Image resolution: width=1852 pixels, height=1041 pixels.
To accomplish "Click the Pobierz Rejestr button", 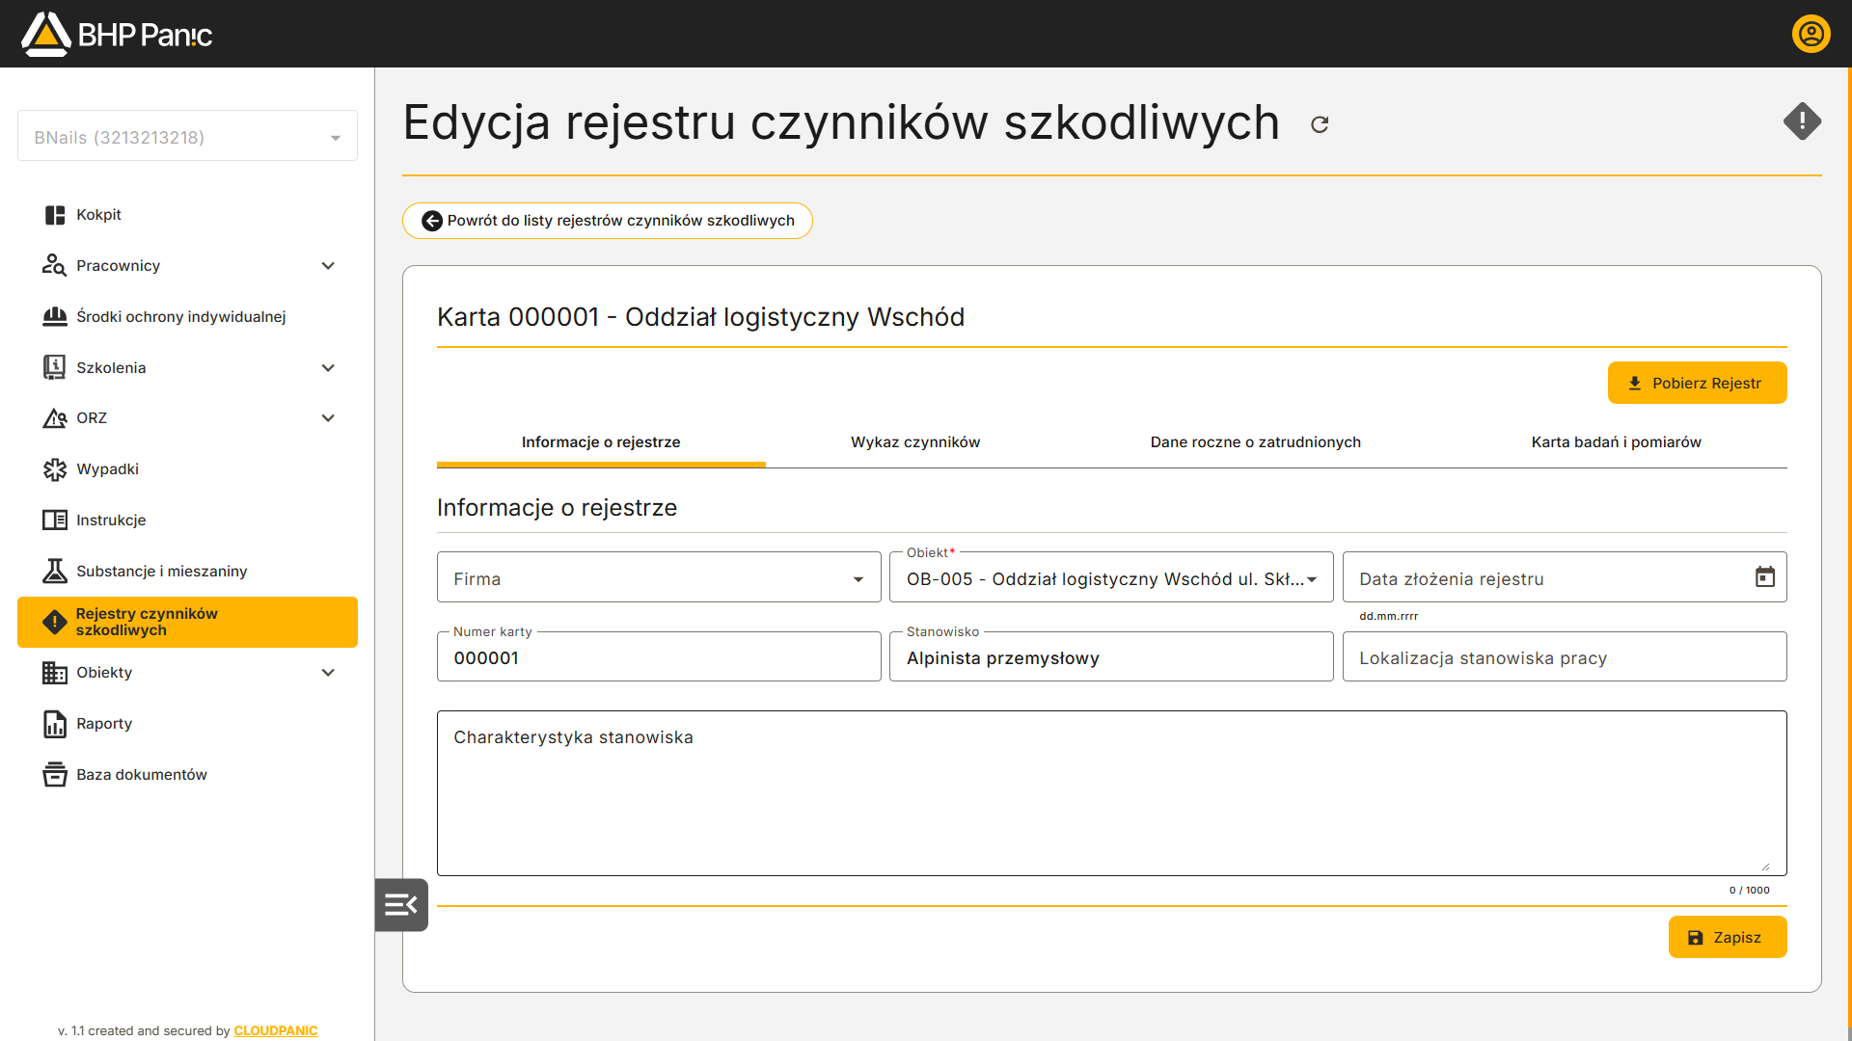I will [x=1697, y=383].
